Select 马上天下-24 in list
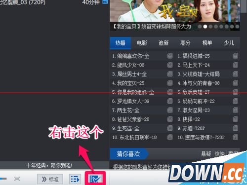 [194, 65]
